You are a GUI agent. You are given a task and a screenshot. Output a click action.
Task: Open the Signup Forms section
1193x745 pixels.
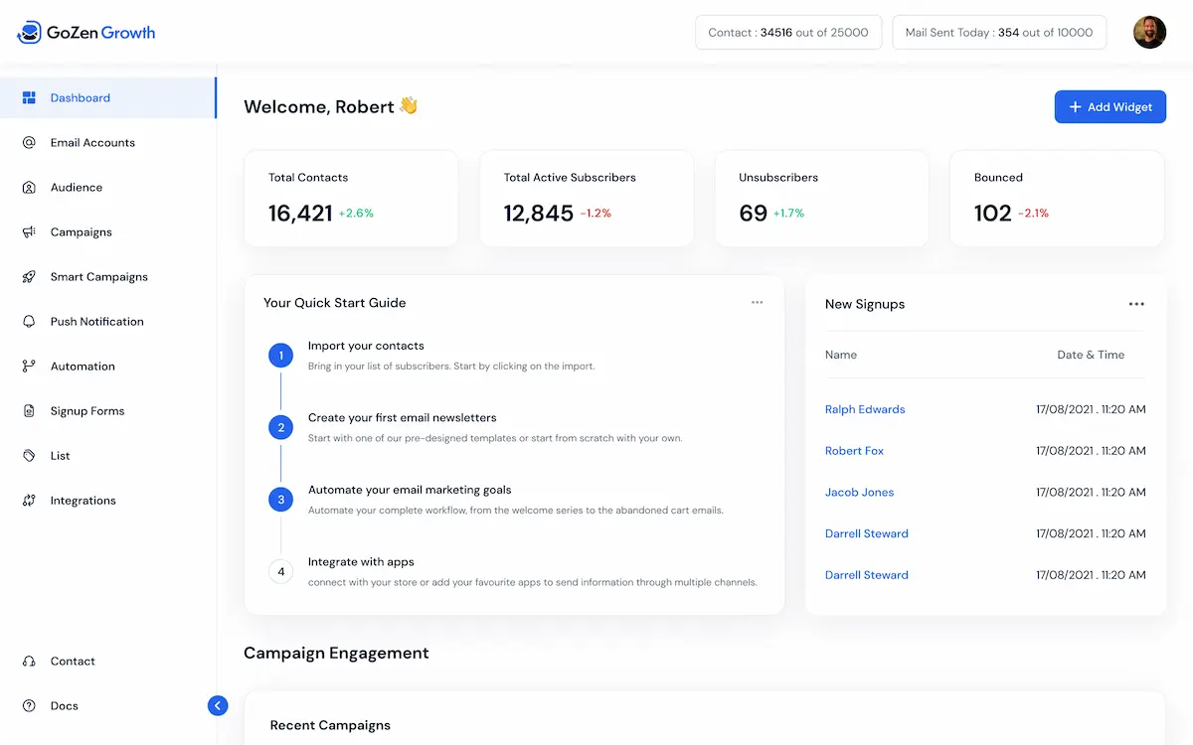coord(87,410)
